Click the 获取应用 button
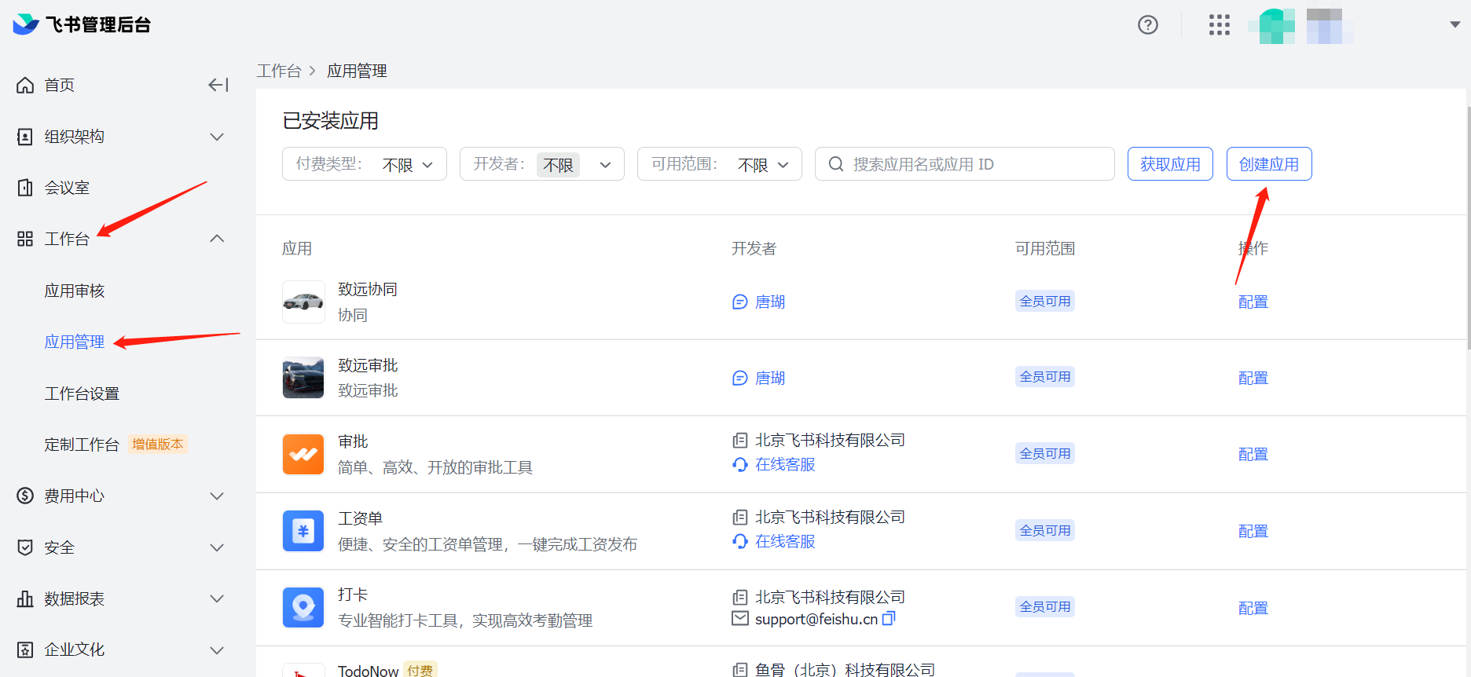Screen dimensions: 1471x677 (x=1169, y=164)
